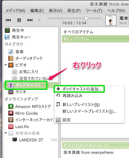The height and width of the screenshot is (158, 129).
Task: Collapse the 共有済み音楽 tree node
Action: pyautogui.click(x=6, y=133)
